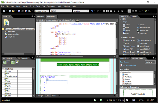Toggle the Bullets list button
This screenshot has width=158, height=103.
click(x=129, y=11)
